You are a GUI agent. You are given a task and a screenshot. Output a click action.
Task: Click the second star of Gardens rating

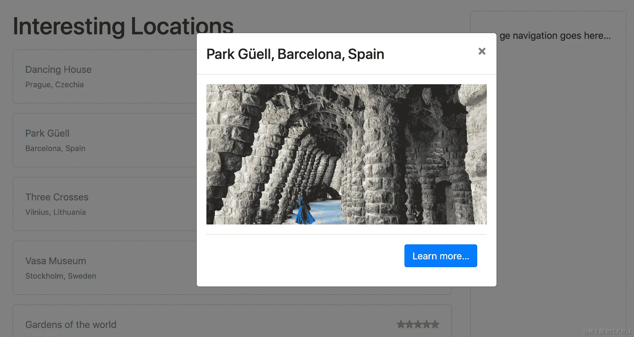pos(409,324)
